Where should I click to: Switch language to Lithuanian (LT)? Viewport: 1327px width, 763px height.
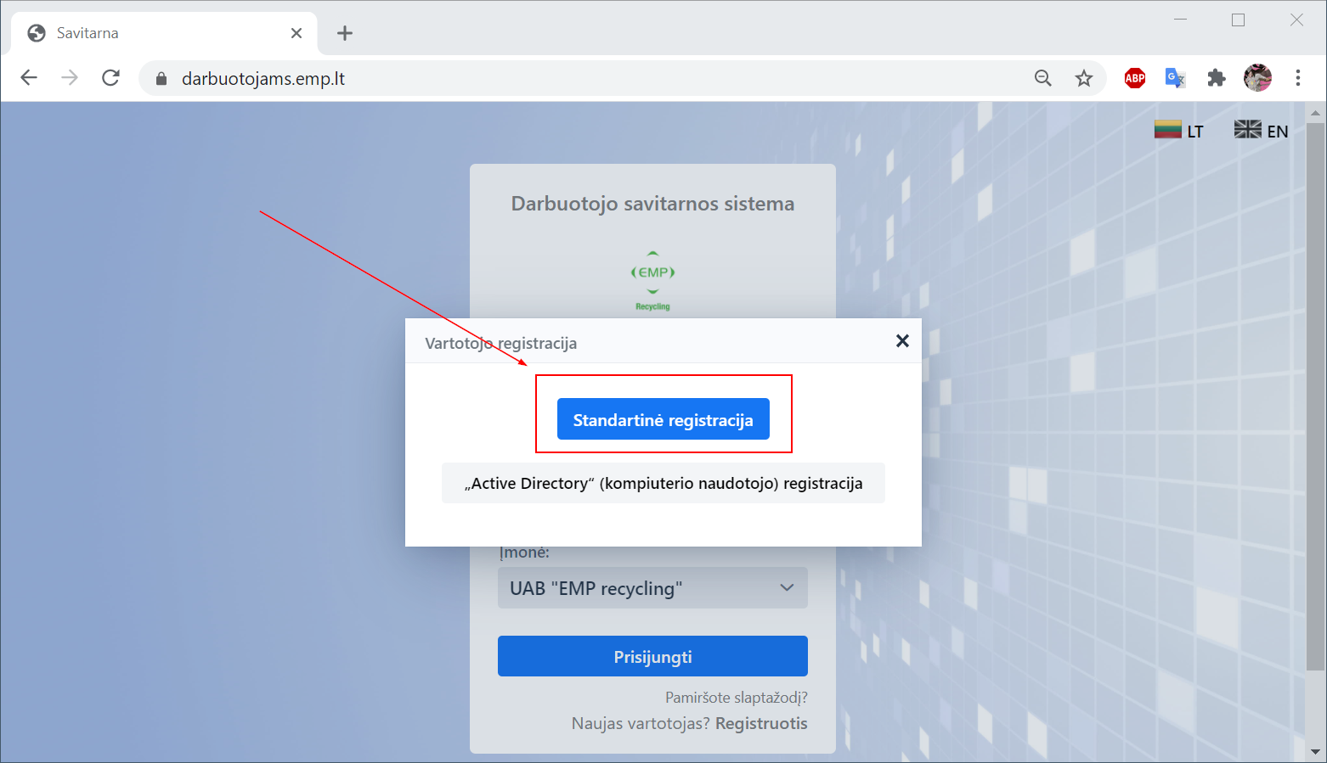[1178, 130]
